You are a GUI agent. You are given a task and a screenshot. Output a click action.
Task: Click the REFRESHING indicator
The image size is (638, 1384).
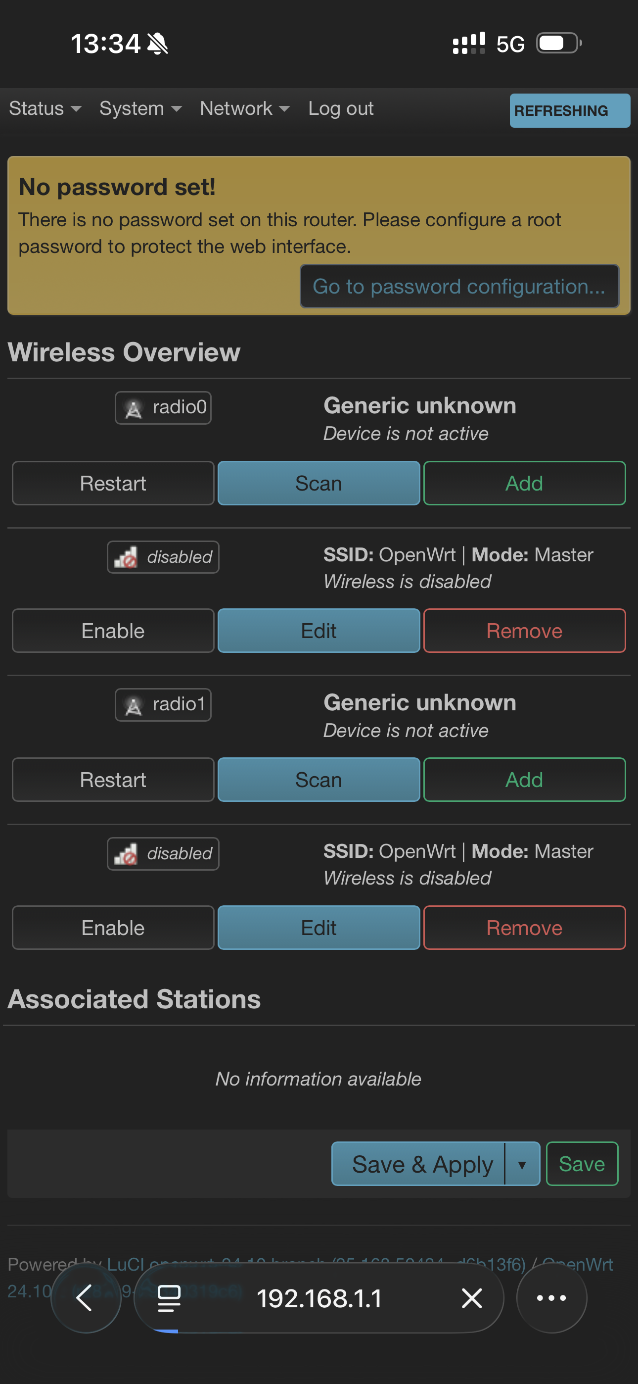click(x=569, y=111)
